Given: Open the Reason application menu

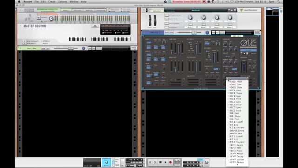Looking at the screenshot, I should point(28,2).
